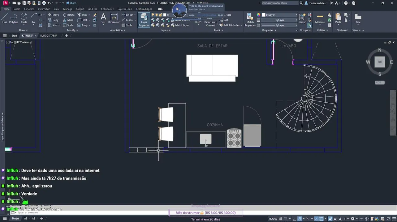This screenshot has width=397, height=222.
Task: Click the add layout plus button
Action: point(41,219)
